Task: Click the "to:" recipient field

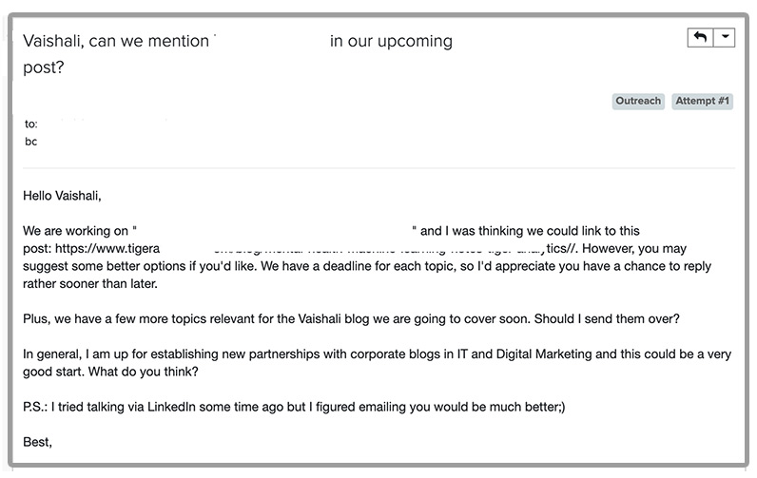Action: pos(31,124)
